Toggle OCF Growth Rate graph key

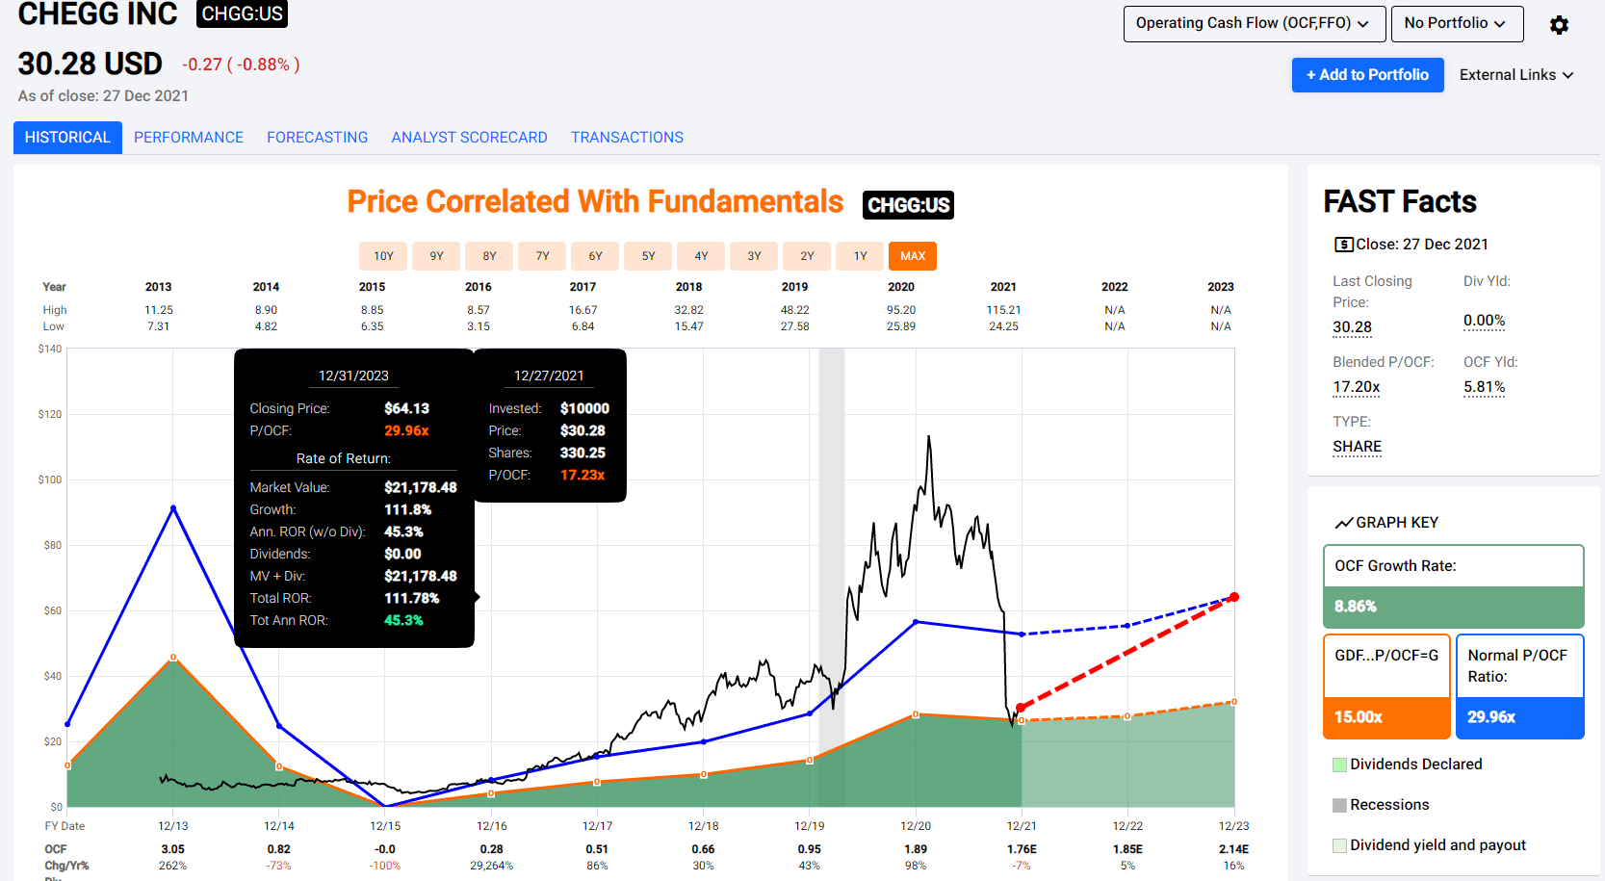(x=1454, y=586)
